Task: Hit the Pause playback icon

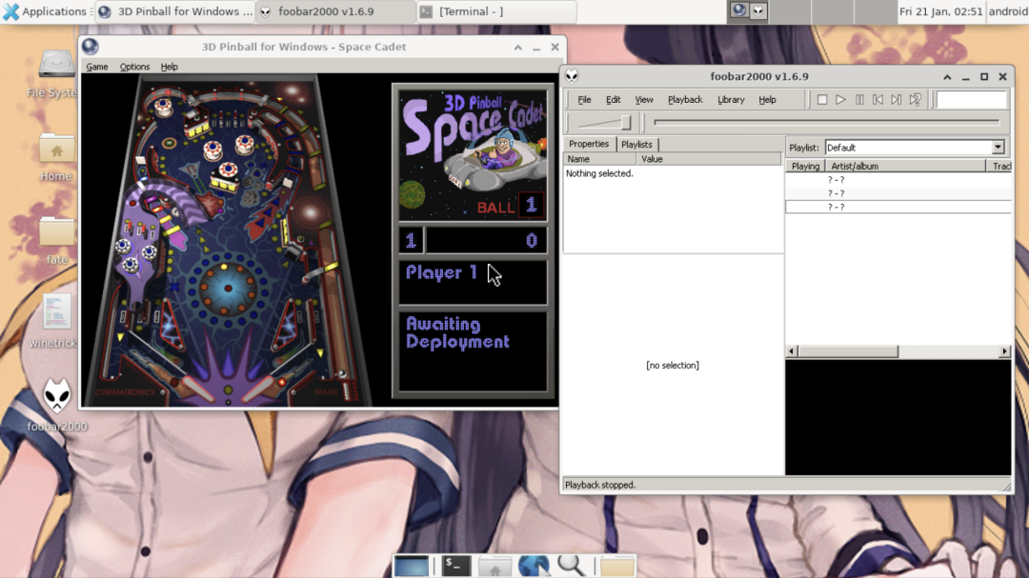Action: coord(859,100)
